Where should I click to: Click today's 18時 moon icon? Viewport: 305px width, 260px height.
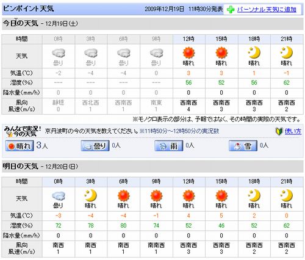pyautogui.click(x=254, y=52)
